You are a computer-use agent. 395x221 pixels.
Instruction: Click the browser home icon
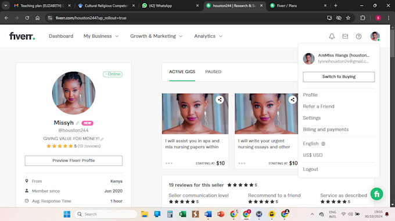coord(38,18)
